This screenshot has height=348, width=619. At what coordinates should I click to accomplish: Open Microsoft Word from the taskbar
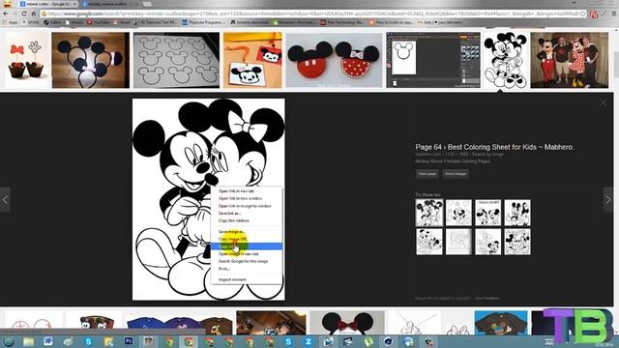(48, 341)
